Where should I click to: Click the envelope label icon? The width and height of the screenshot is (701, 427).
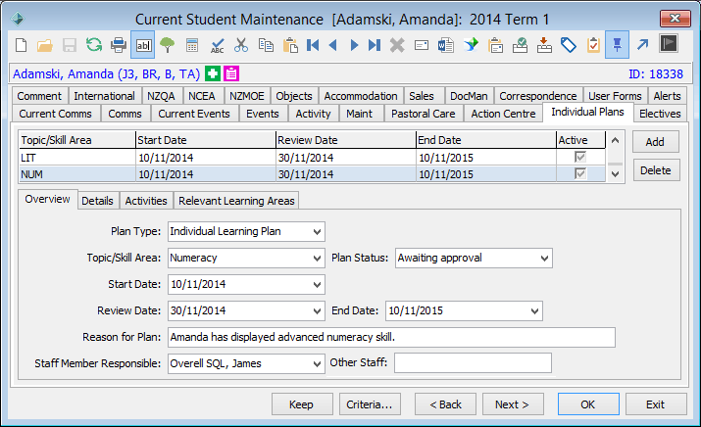pyautogui.click(x=422, y=45)
